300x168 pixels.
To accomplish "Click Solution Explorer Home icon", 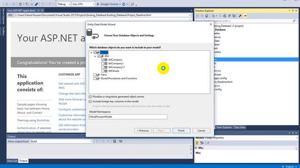I will pos(207,16).
